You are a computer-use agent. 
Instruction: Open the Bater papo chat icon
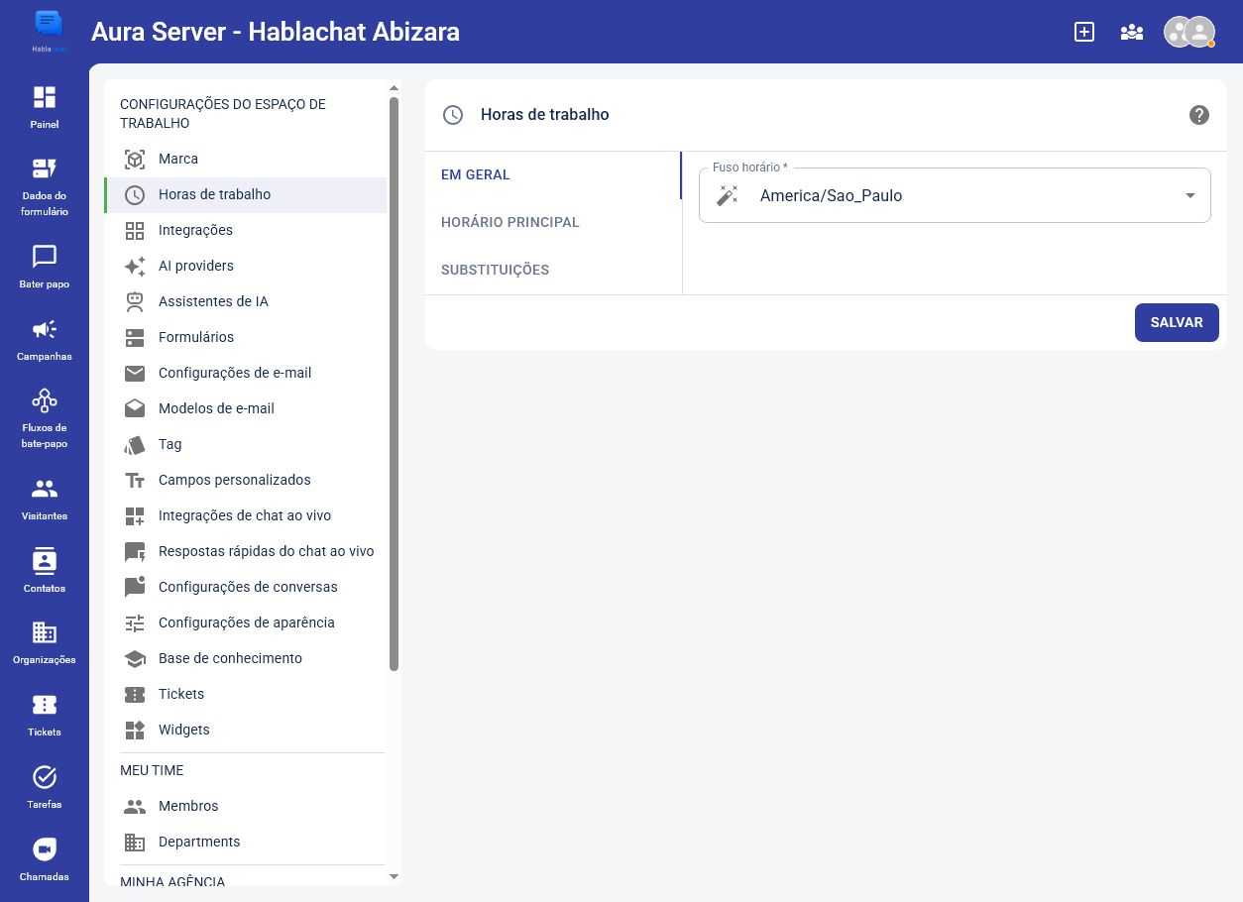(x=45, y=257)
